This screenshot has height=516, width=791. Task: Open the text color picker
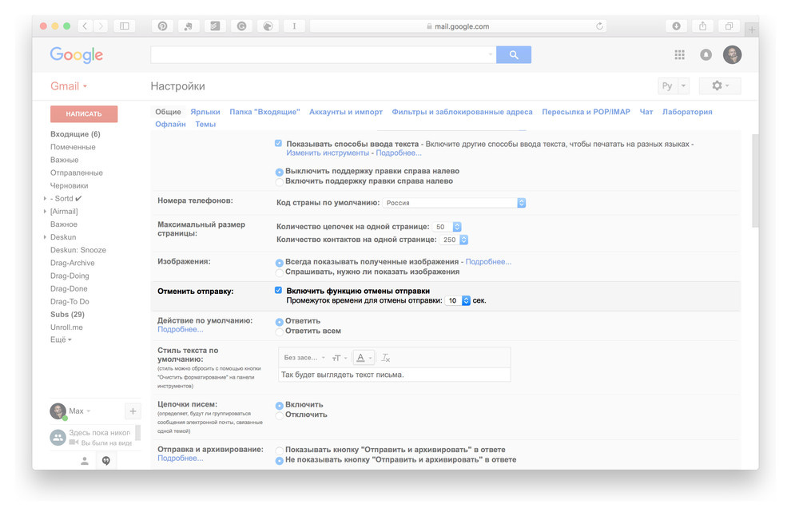pos(364,358)
